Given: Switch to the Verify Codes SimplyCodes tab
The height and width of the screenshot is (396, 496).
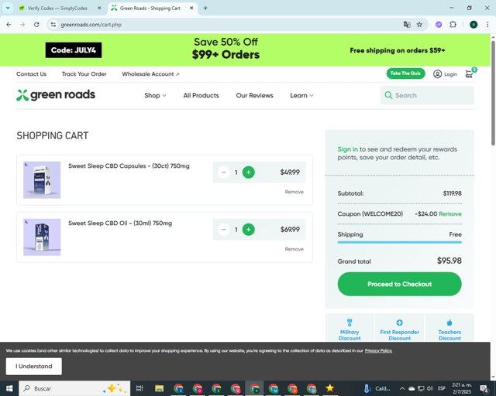Looking at the screenshot, I should [57, 9].
